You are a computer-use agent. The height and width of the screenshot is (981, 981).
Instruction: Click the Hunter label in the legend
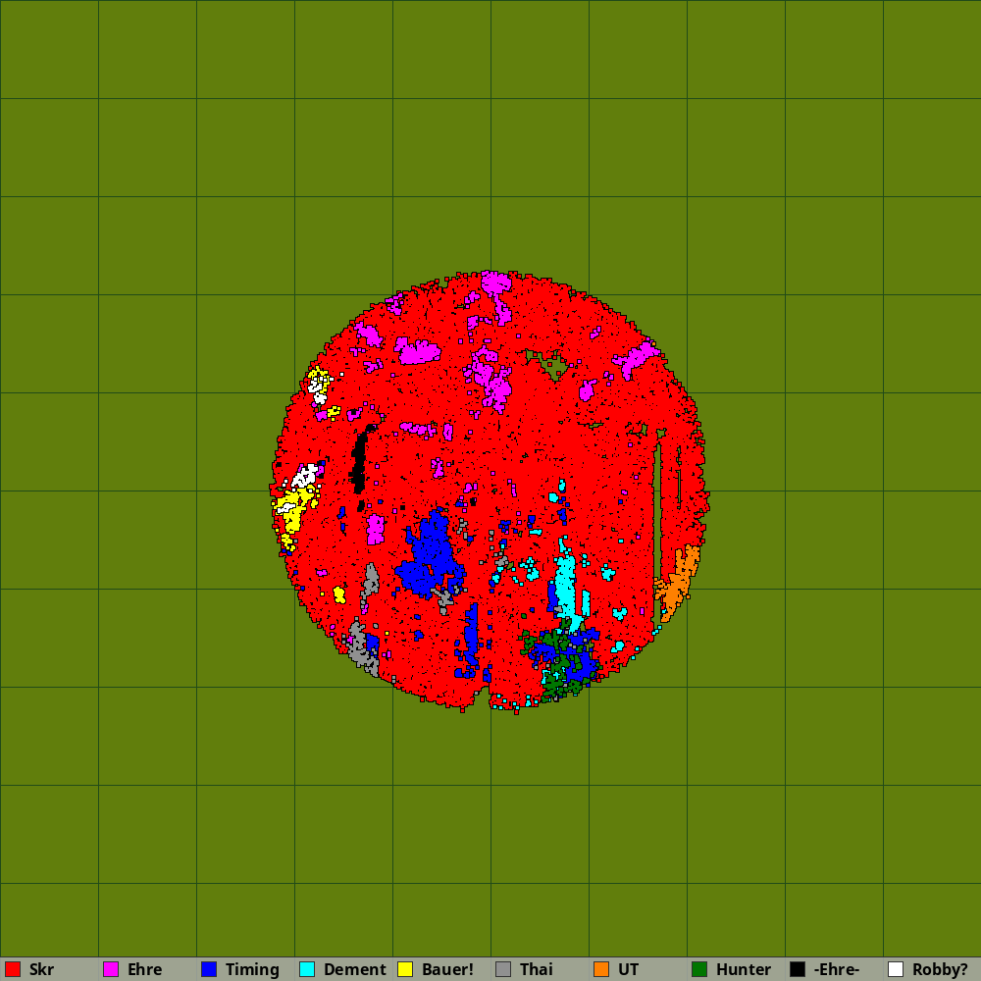coord(743,969)
